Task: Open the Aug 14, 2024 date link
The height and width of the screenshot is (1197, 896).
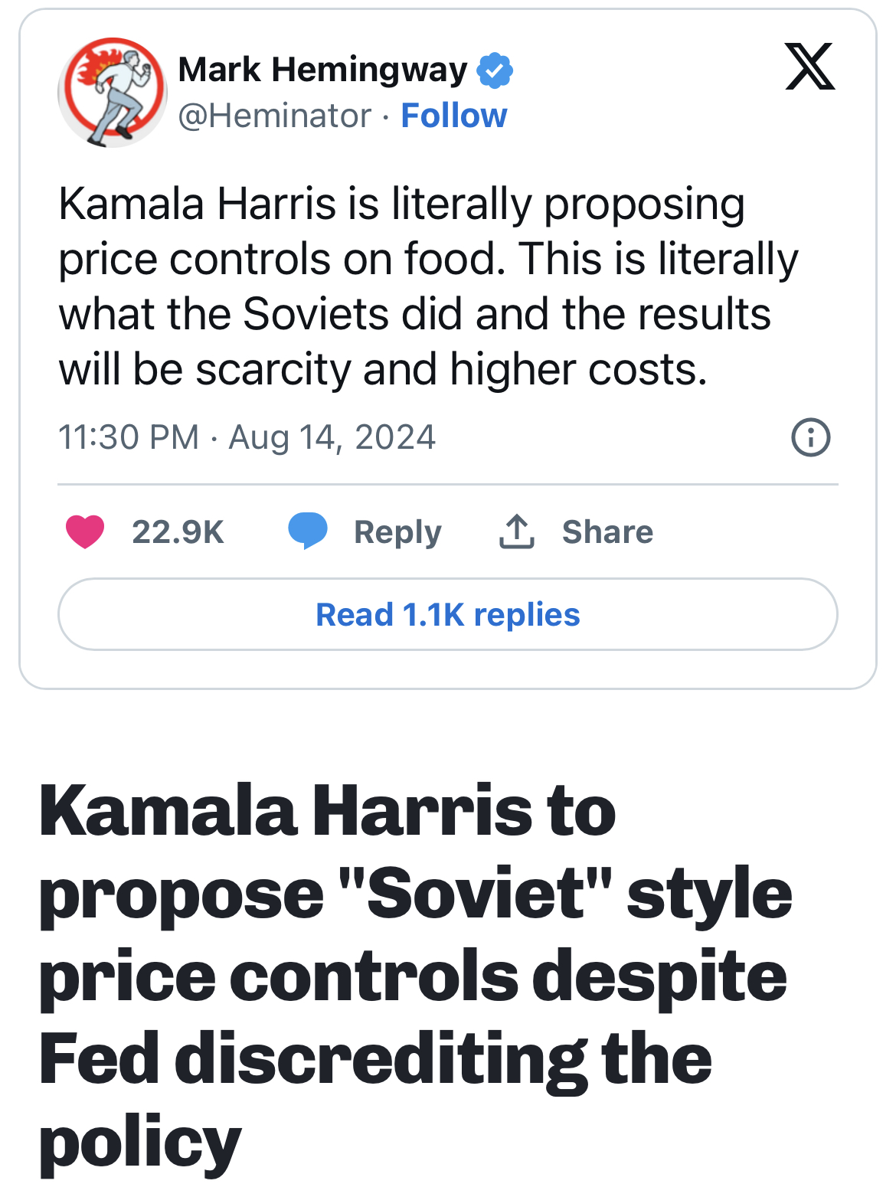Action: [x=332, y=437]
